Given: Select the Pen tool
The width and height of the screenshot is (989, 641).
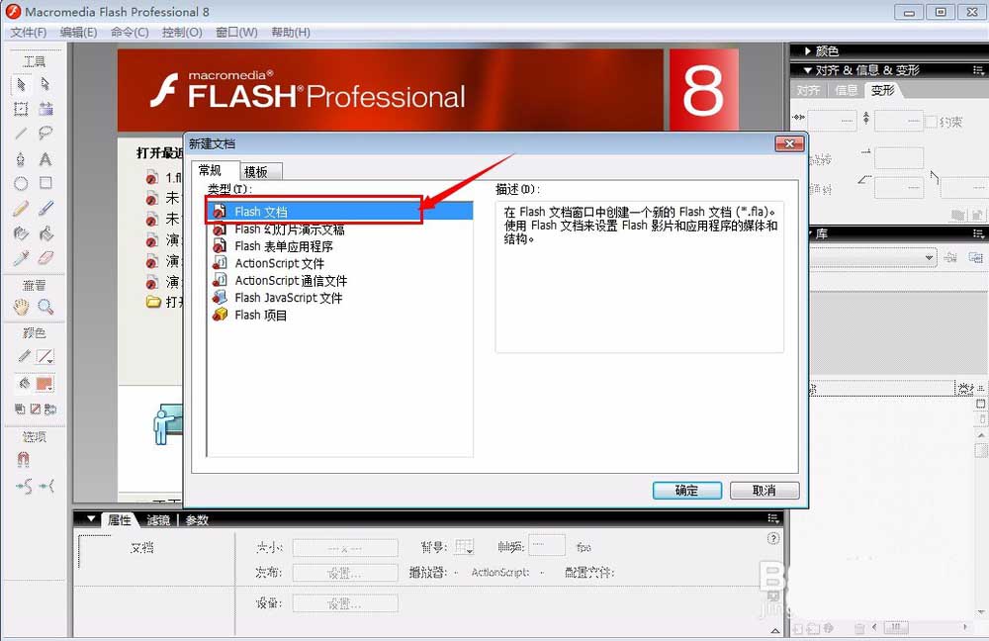Looking at the screenshot, I should 21,158.
